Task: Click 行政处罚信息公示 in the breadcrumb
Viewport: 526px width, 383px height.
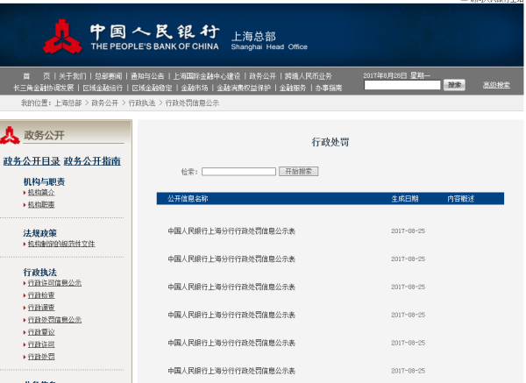Action: [x=192, y=103]
